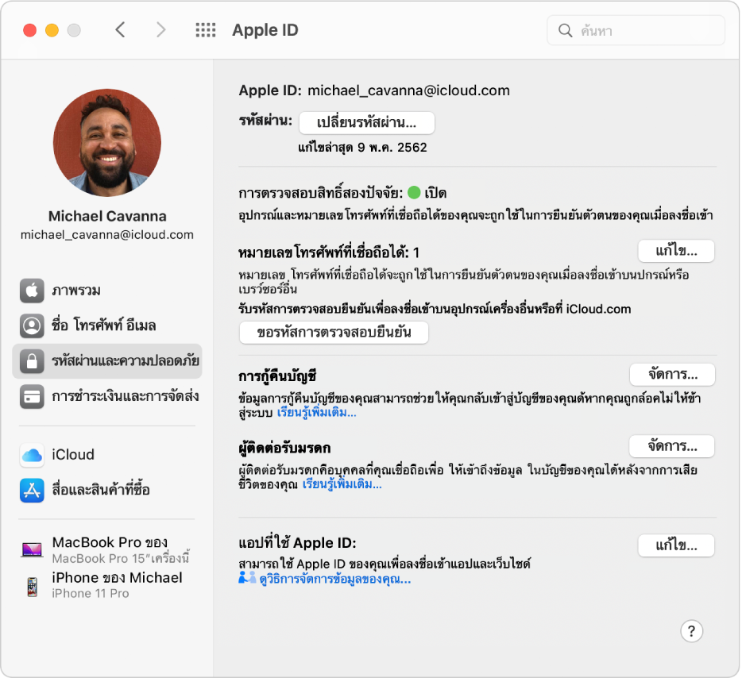Open สื่อและสินค้าที่ซื้อ sidebar item

coord(107,490)
